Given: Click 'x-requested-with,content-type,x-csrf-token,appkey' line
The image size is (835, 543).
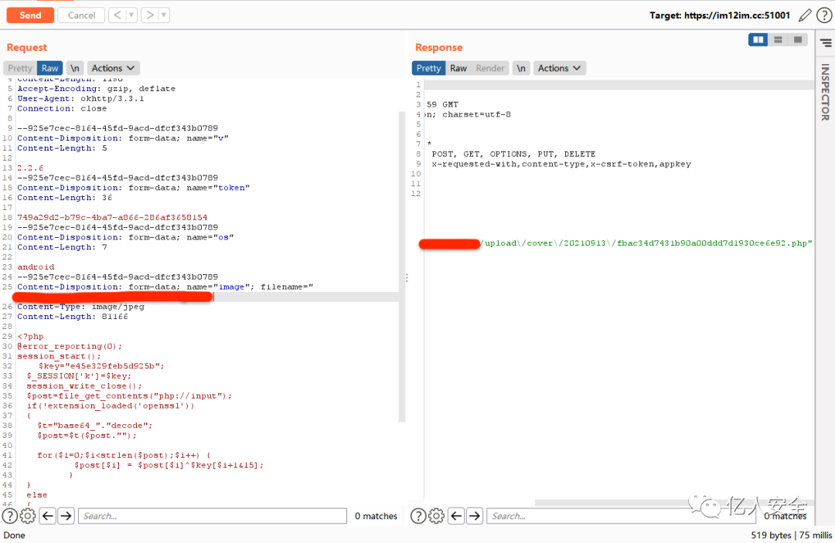Looking at the screenshot, I should tap(561, 165).
